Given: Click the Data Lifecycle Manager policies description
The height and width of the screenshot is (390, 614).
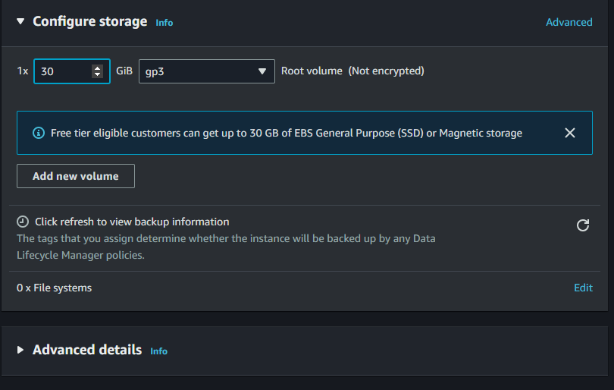Looking at the screenshot, I should click(x=226, y=247).
